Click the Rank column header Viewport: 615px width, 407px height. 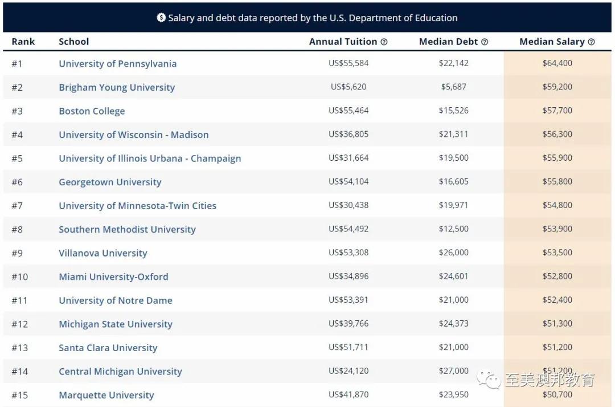(x=23, y=42)
